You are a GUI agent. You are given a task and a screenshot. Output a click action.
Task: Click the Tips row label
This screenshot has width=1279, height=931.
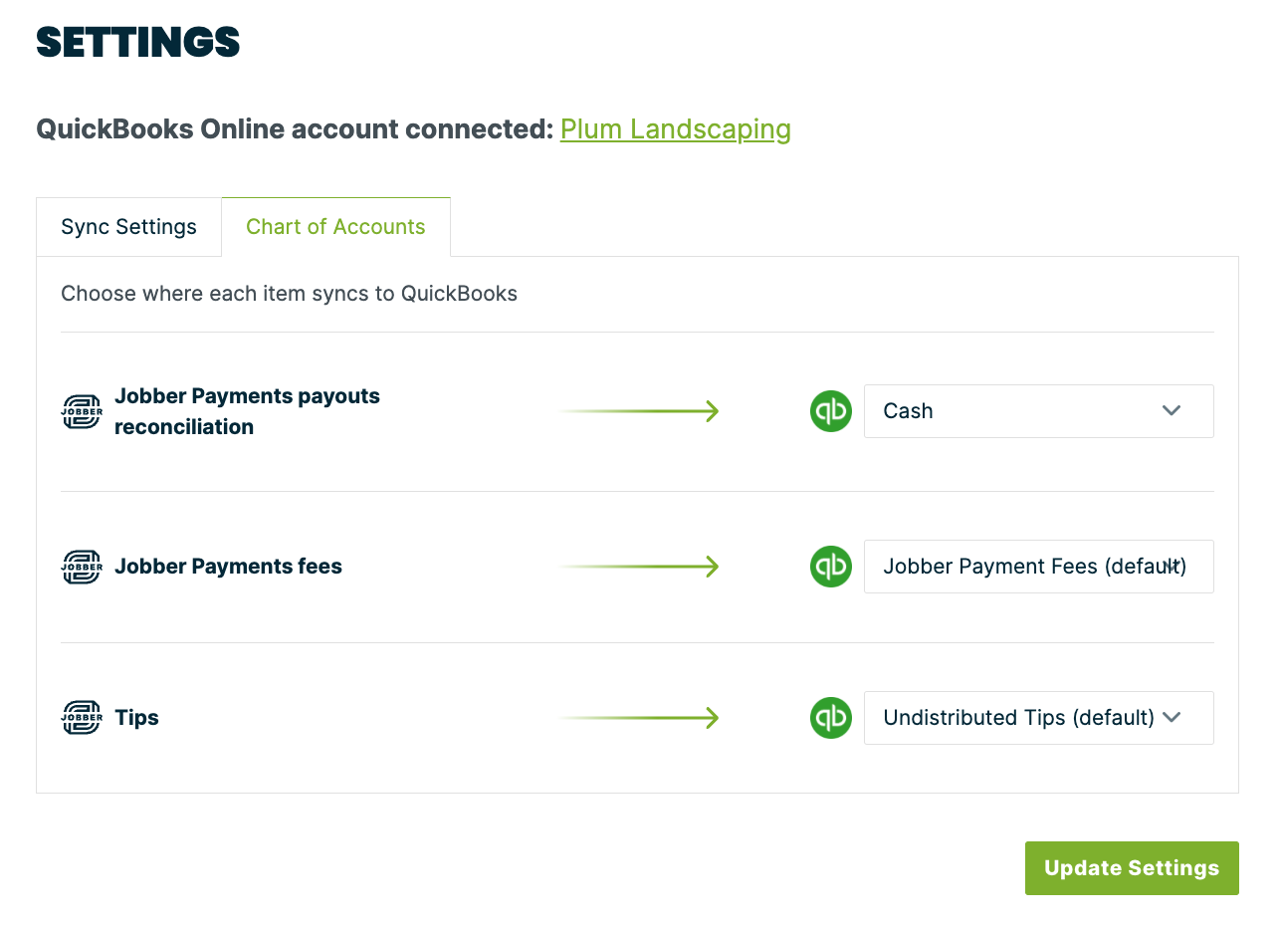point(136,718)
